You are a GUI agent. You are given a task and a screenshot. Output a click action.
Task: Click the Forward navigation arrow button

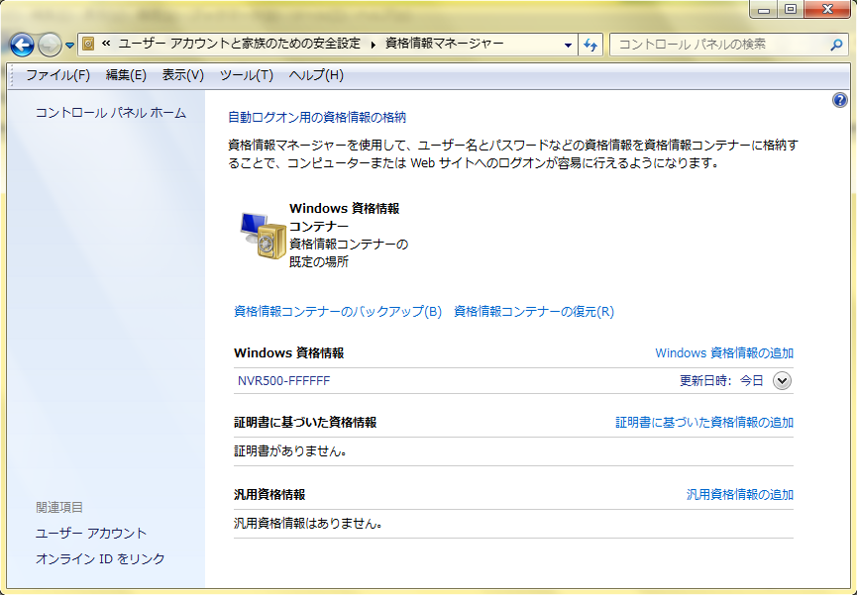coord(50,45)
